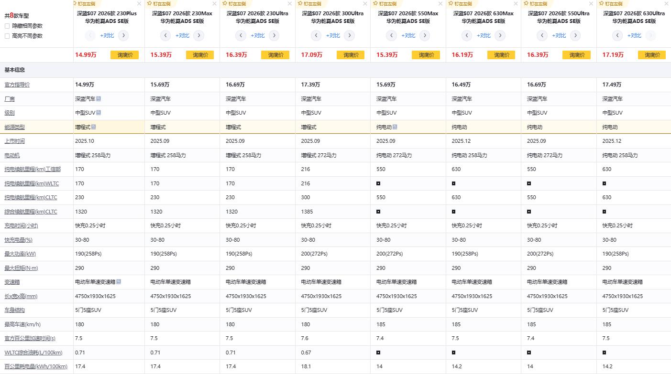Close the 630Ultra model column
The width and height of the screenshot is (671, 374).
666,4
